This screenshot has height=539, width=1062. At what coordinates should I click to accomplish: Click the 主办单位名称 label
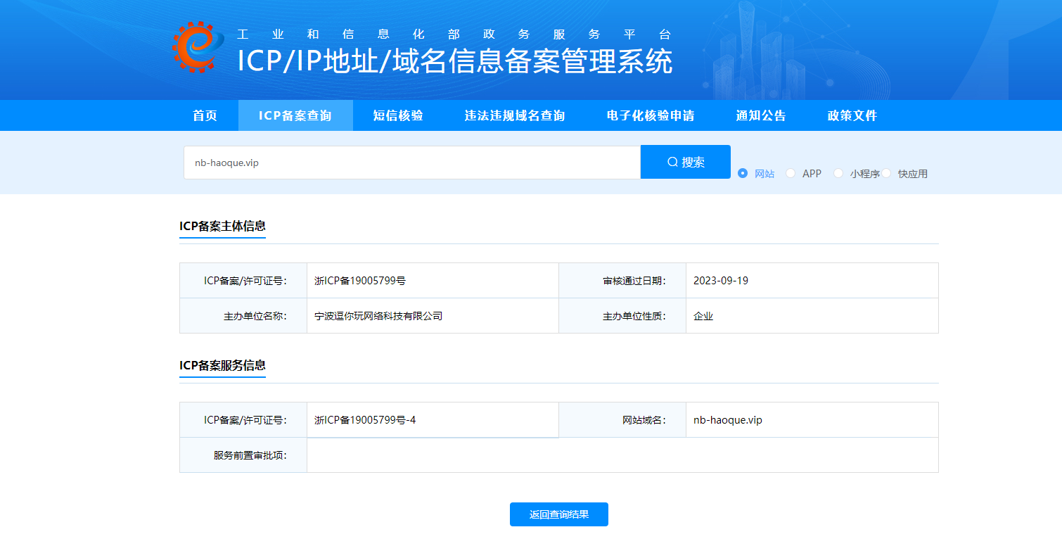tap(255, 316)
